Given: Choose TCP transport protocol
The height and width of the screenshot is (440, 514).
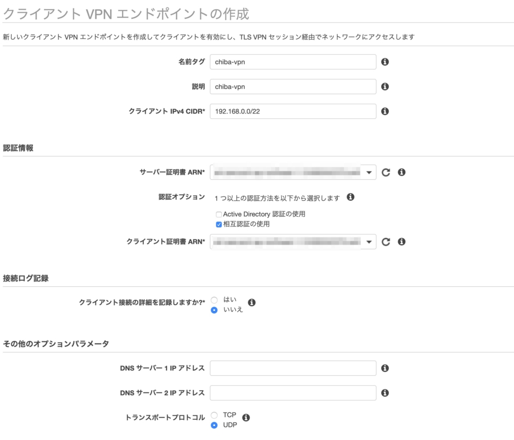Looking at the screenshot, I should 214,415.
